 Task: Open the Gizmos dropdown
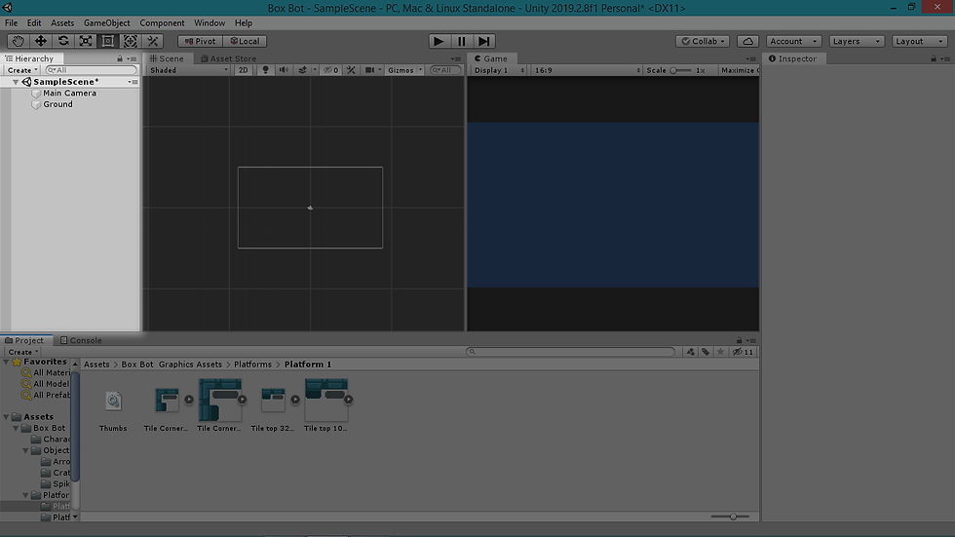click(x=405, y=70)
